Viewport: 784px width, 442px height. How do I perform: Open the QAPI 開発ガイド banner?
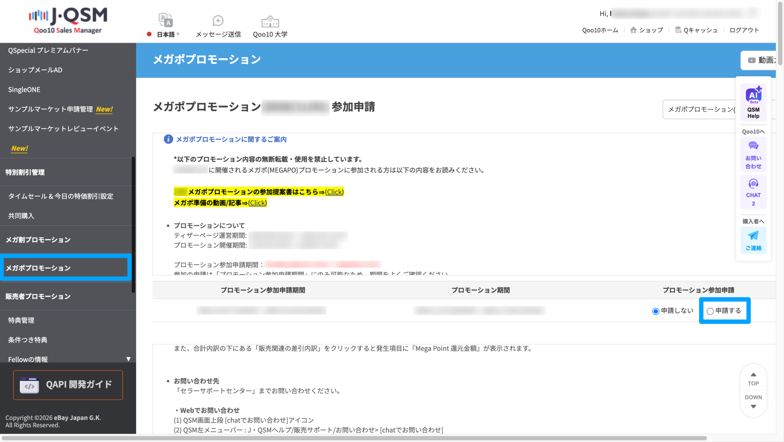(68, 385)
